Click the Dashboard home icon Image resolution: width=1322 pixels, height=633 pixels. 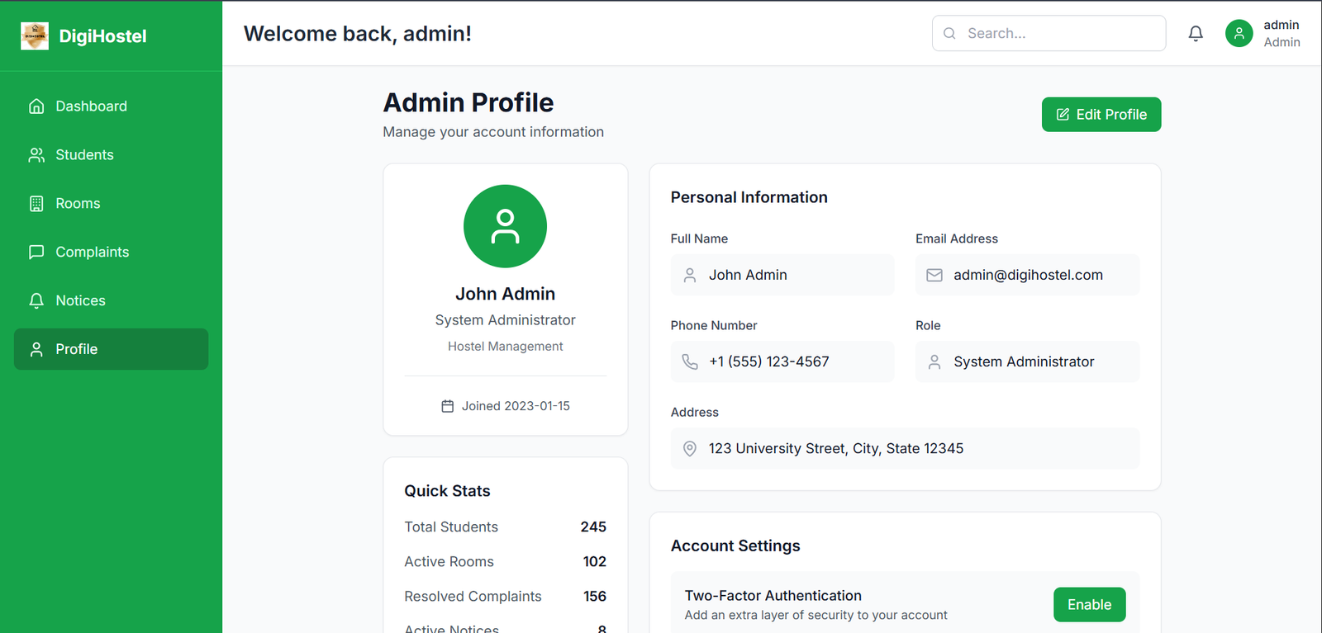(x=36, y=106)
